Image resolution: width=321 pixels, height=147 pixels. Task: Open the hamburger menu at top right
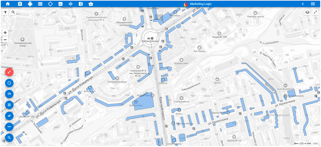pyautogui.click(x=313, y=4)
